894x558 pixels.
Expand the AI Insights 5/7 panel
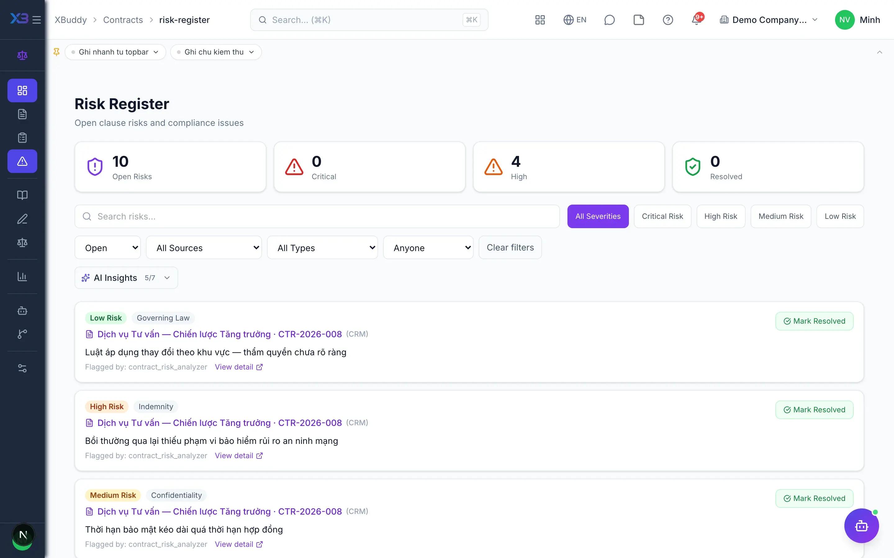(126, 278)
